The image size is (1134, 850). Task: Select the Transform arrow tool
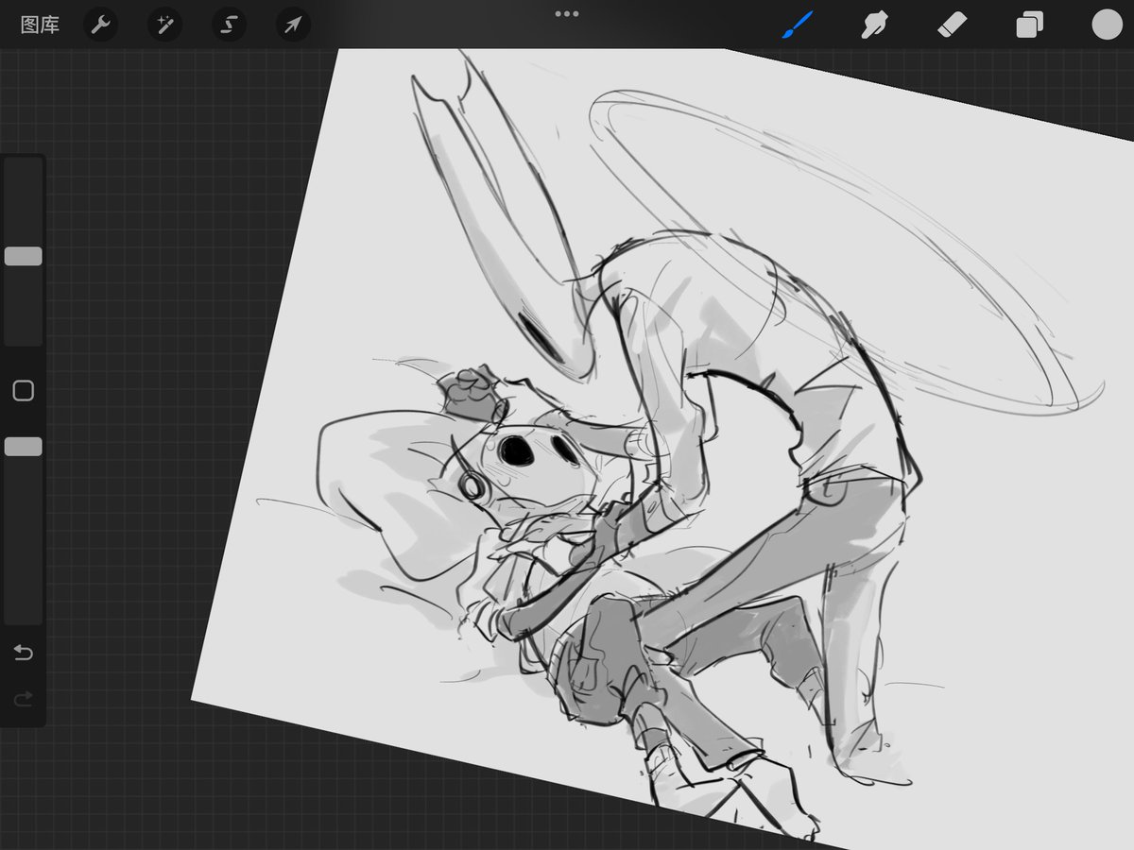click(x=293, y=25)
